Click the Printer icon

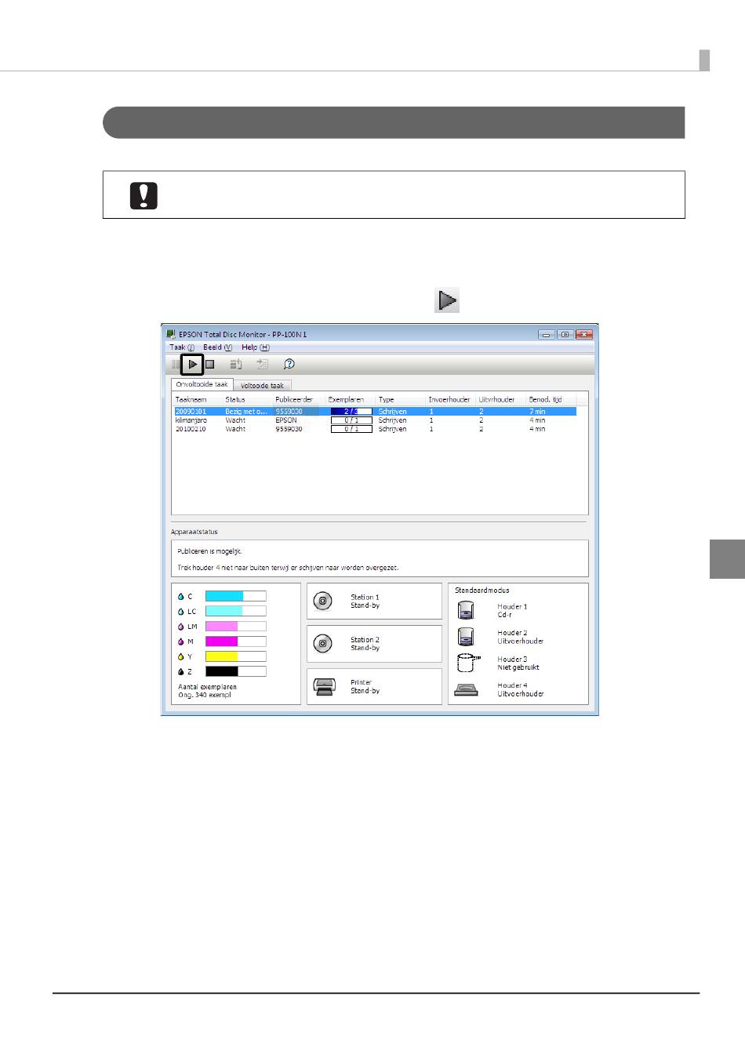(x=325, y=687)
